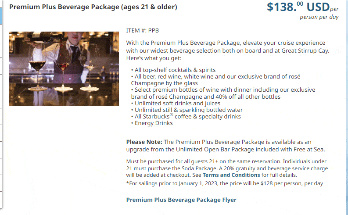Click the dark red wine glass in photo
348x215 pixels.
[x=37, y=67]
